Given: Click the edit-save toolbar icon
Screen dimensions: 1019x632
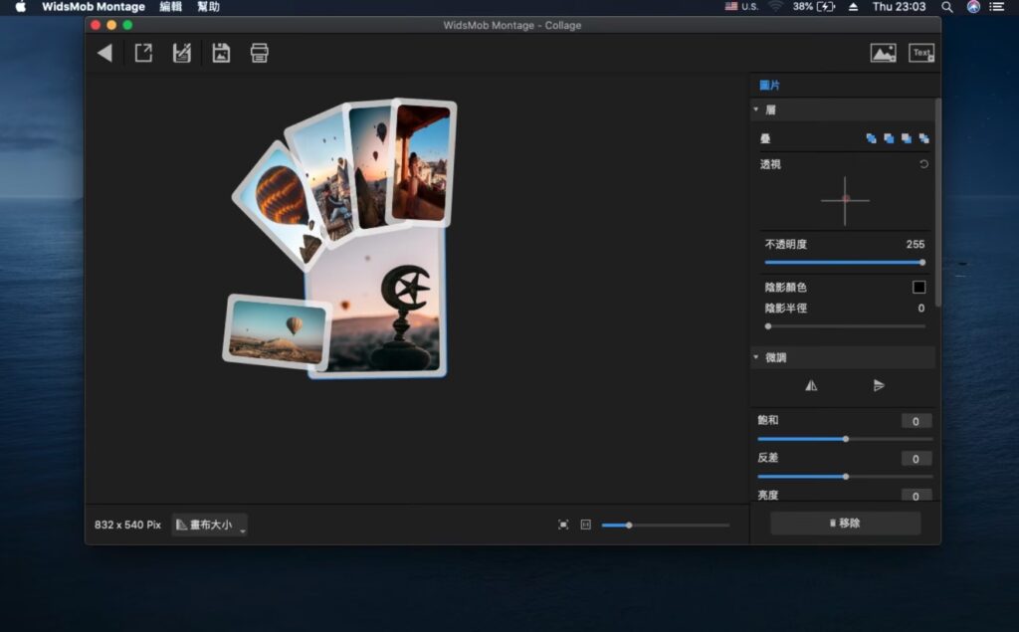Looking at the screenshot, I should (x=181, y=52).
